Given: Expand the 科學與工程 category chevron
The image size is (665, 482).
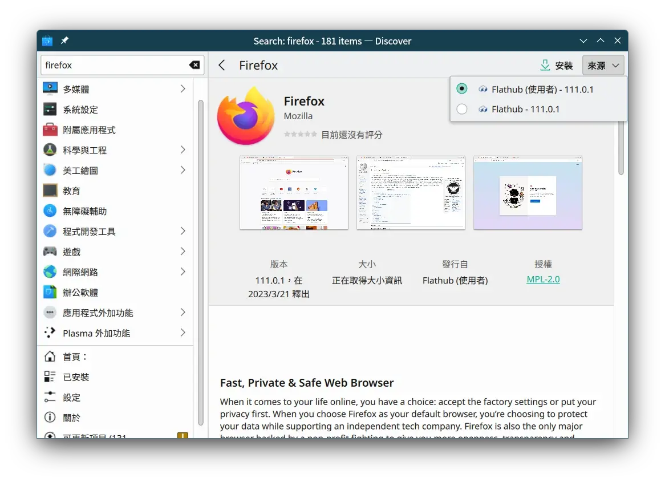Looking at the screenshot, I should click(183, 149).
